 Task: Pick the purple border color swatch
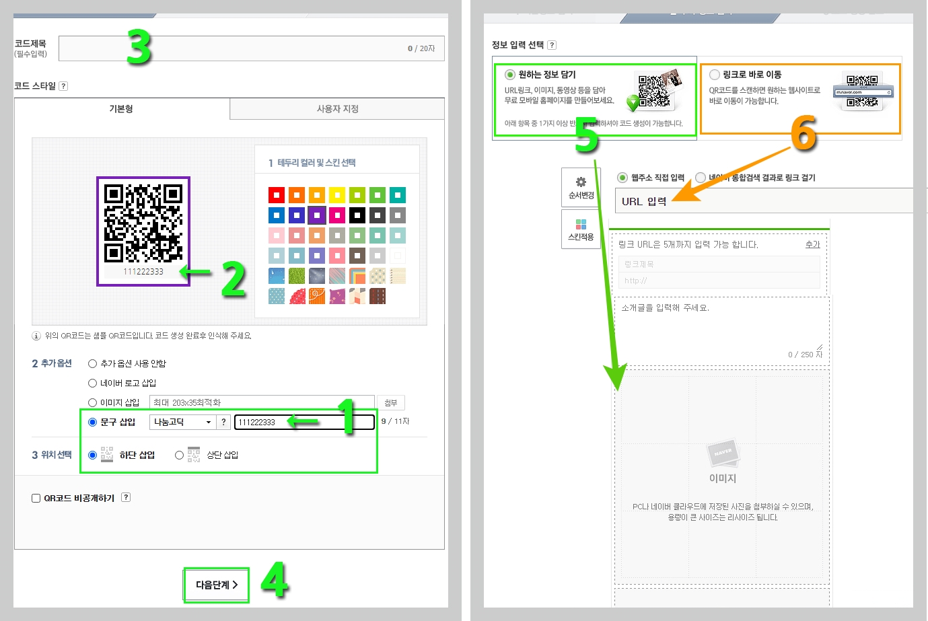click(x=317, y=215)
